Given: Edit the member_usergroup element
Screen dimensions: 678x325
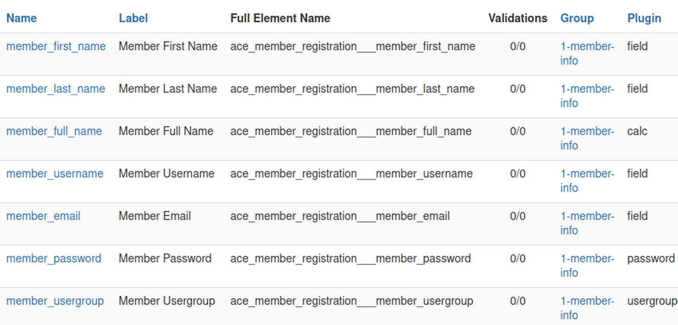Looking at the screenshot, I should (x=55, y=301).
